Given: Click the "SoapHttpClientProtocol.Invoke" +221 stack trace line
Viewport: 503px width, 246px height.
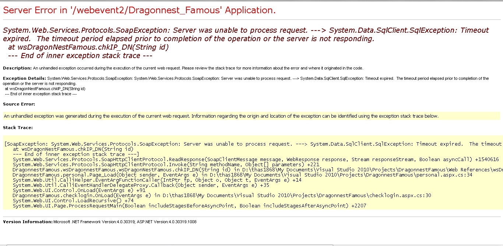Looking at the screenshot, I should pyautogui.click(x=166, y=165).
